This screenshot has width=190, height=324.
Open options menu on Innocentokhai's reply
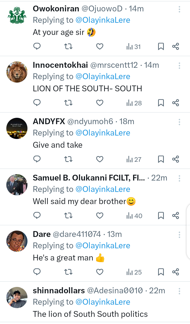[179, 65]
